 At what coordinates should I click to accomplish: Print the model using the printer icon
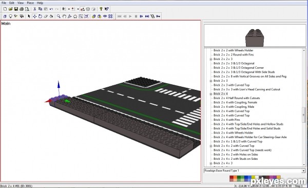(x=22, y=9)
